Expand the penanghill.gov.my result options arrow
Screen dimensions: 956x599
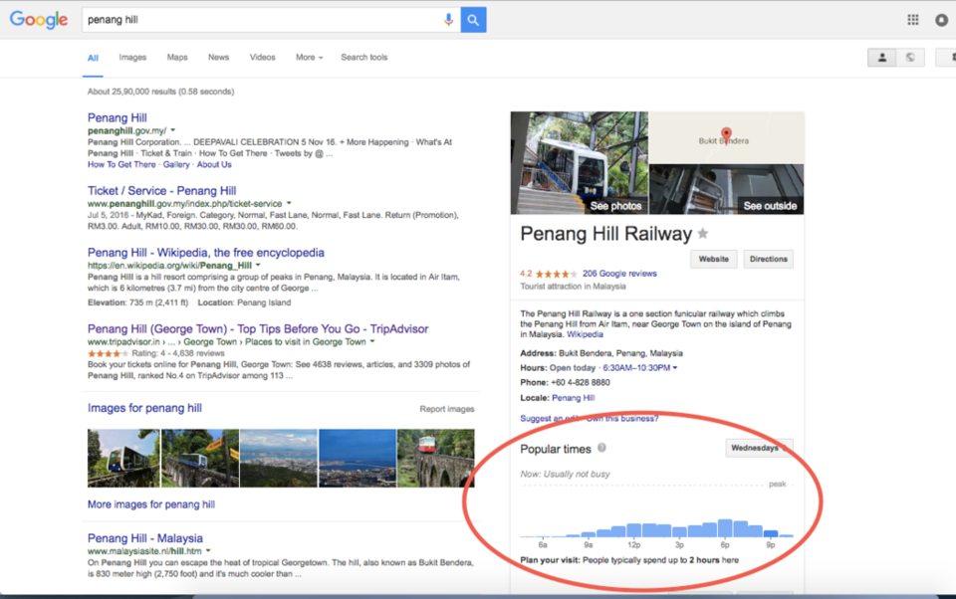173,130
